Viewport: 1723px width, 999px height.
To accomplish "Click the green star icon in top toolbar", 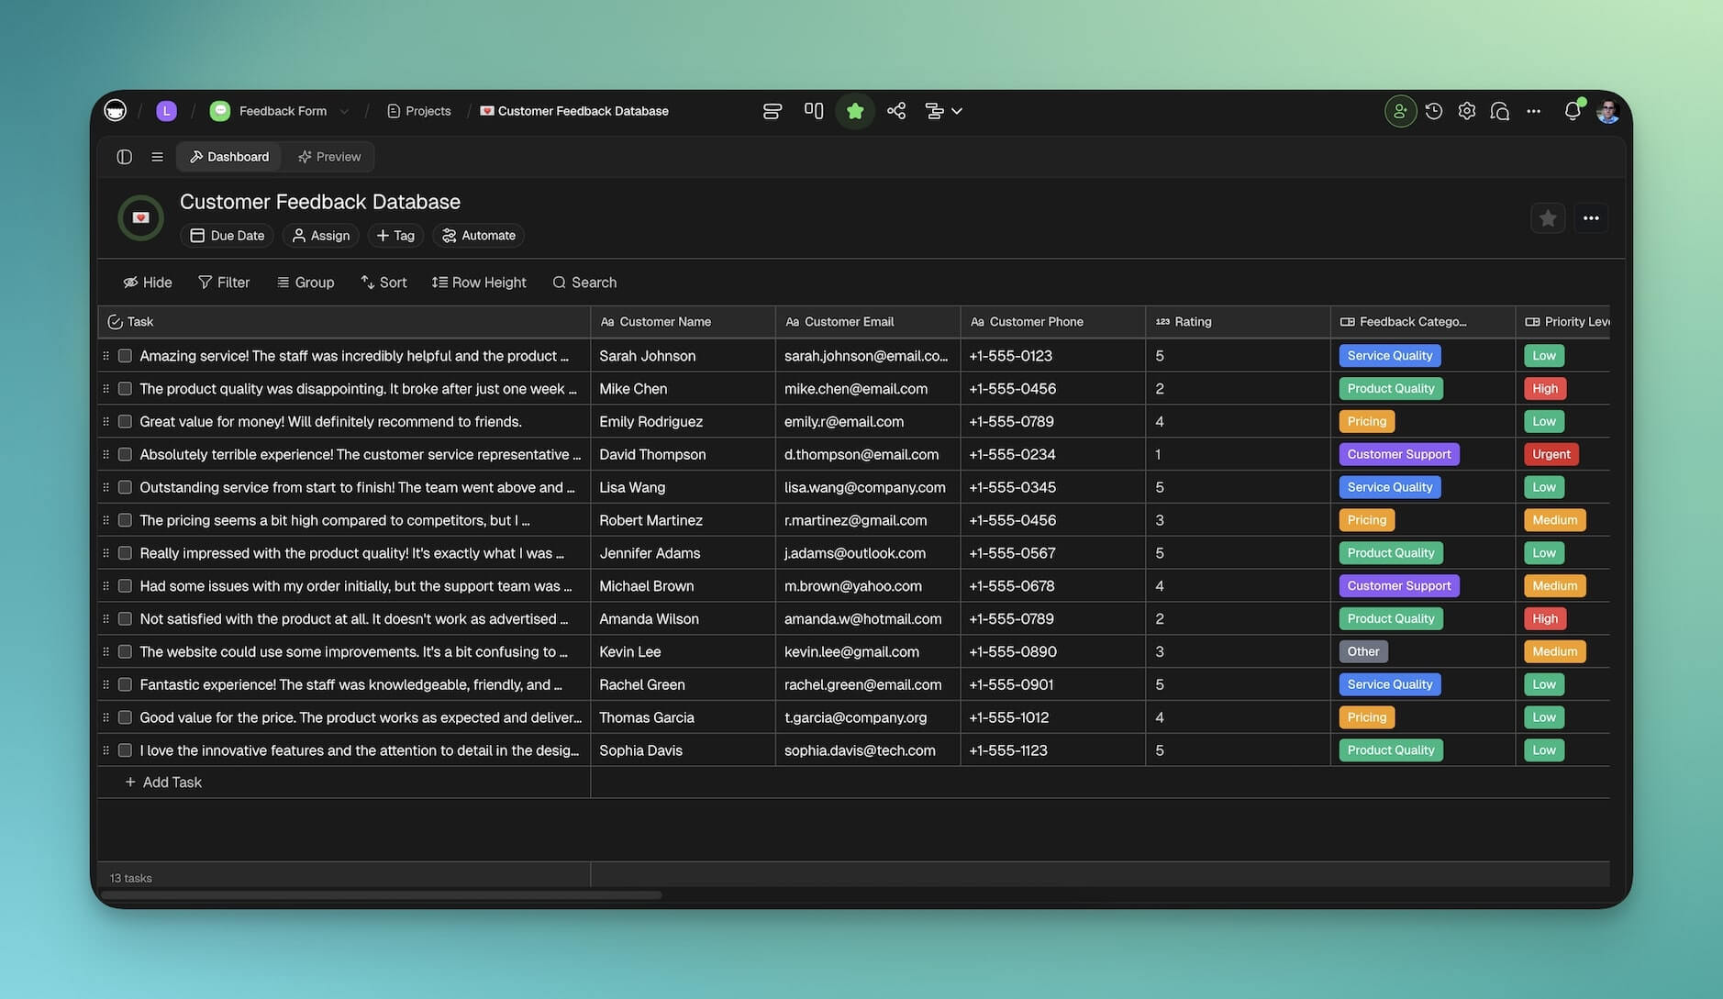I will click(854, 111).
